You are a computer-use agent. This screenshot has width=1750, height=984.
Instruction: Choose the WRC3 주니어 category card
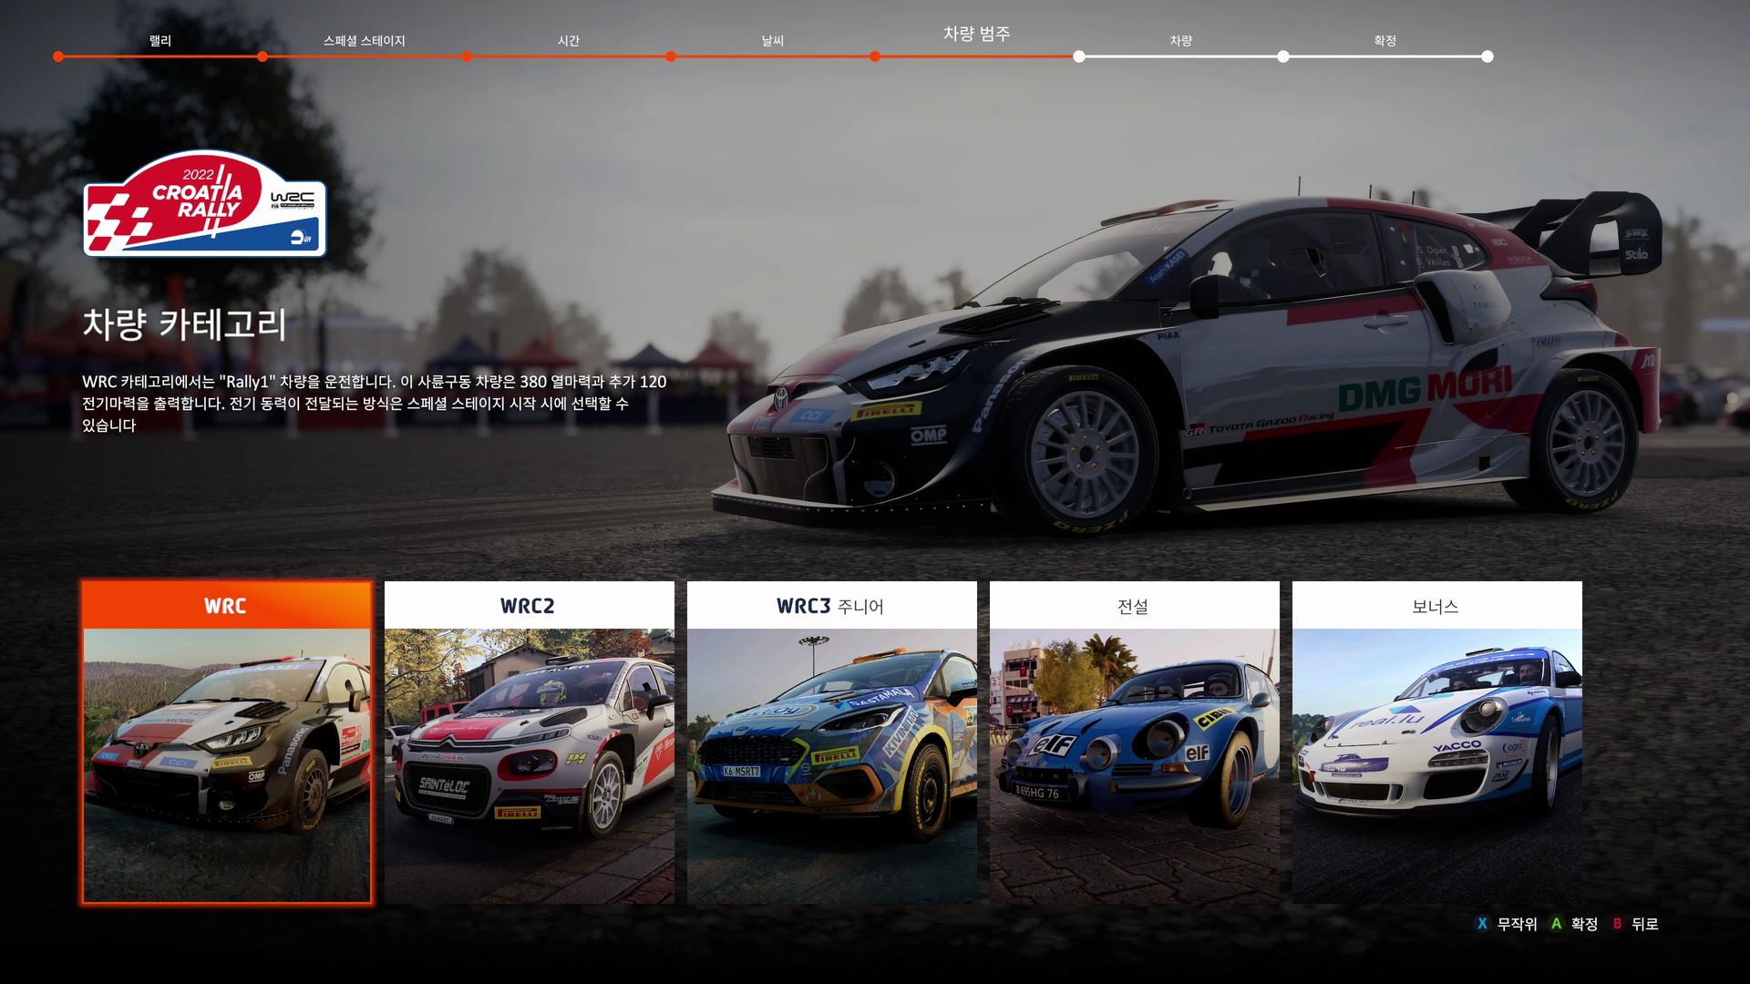click(x=831, y=743)
